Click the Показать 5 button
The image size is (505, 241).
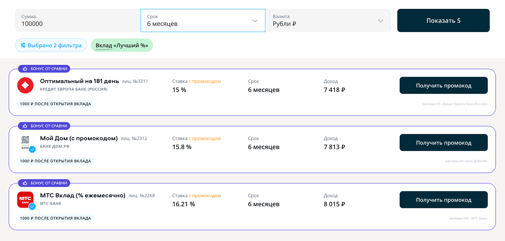pyautogui.click(x=443, y=20)
